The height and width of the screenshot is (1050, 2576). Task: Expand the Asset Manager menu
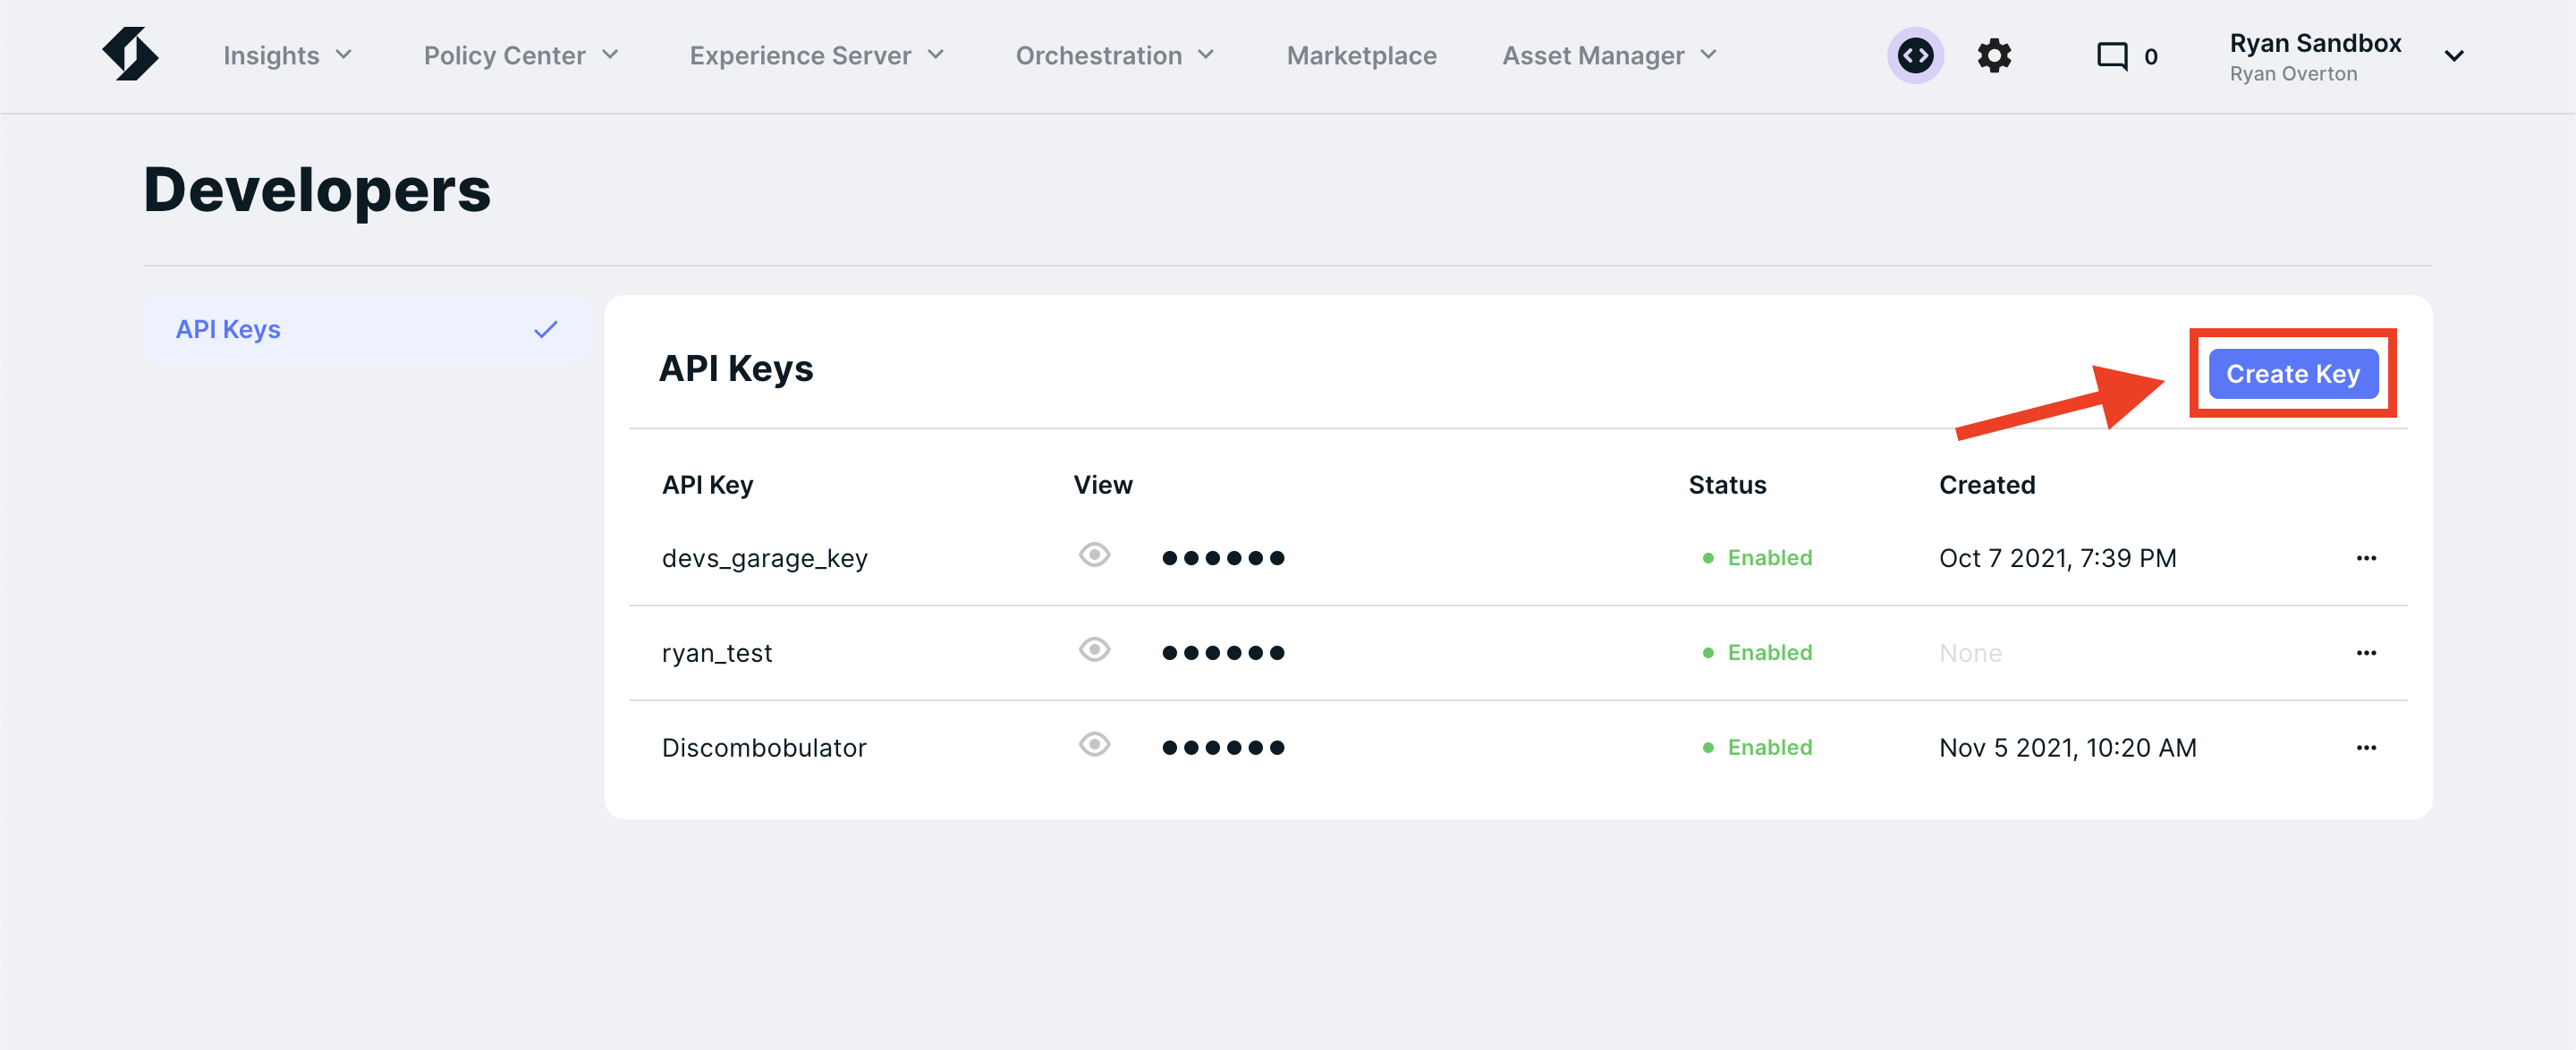1608,56
